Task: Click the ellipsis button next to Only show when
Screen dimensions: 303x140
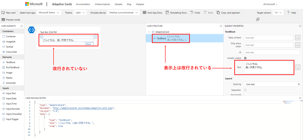Action: (x=298, y=45)
